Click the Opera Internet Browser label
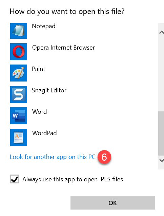164x216 pixels. tap(63, 48)
